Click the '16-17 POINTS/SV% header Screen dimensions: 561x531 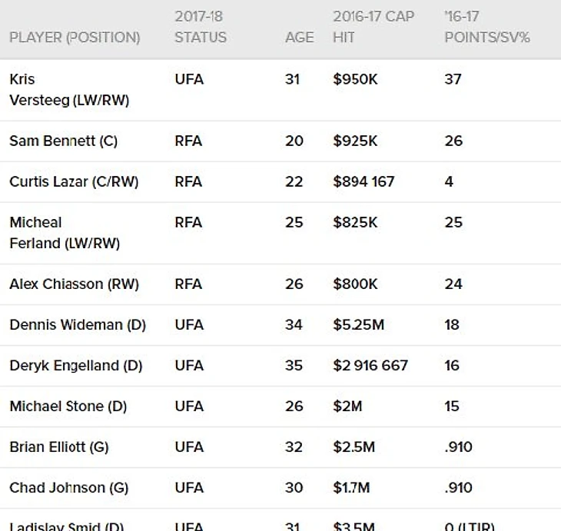(x=487, y=27)
